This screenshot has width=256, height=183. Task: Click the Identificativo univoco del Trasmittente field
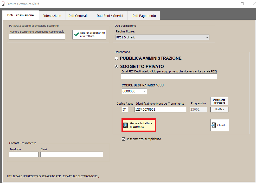160,110
